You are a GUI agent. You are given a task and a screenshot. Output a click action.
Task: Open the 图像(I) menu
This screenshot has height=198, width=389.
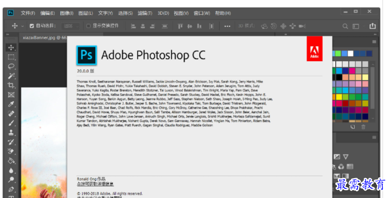(66, 13)
